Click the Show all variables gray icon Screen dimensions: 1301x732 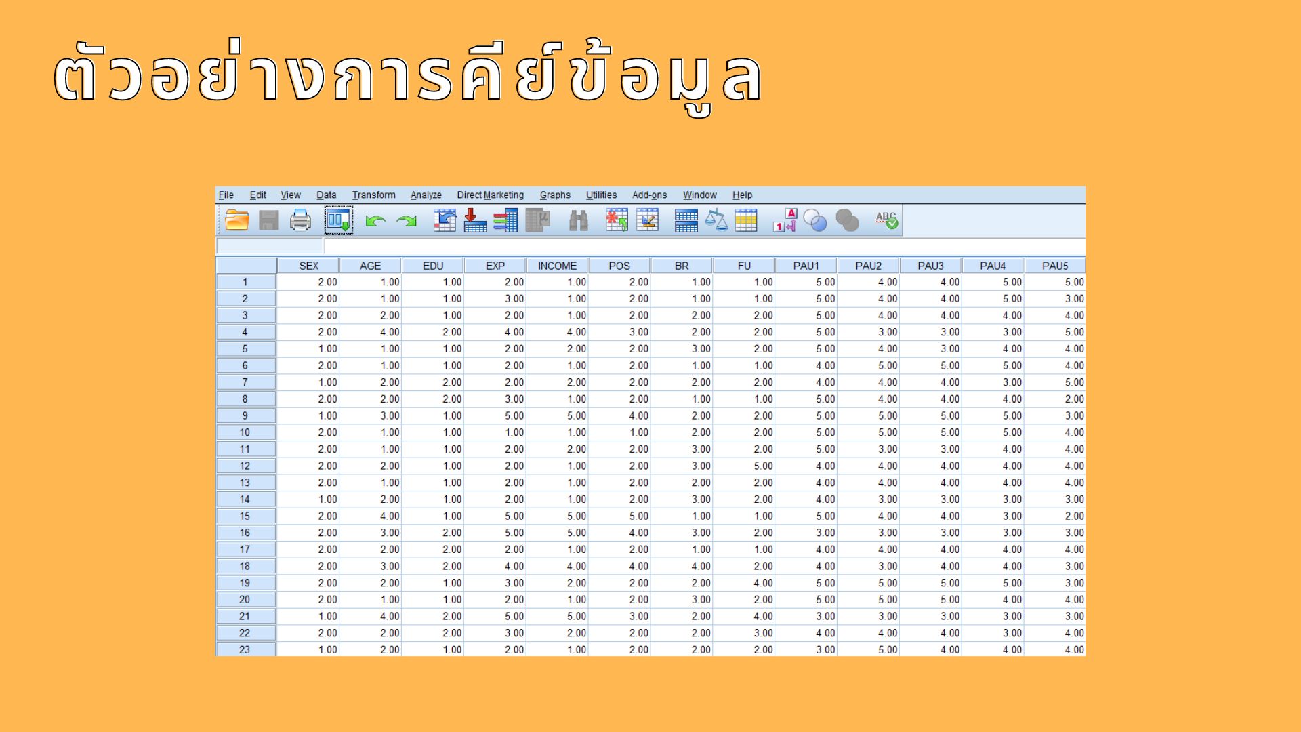[x=847, y=220]
